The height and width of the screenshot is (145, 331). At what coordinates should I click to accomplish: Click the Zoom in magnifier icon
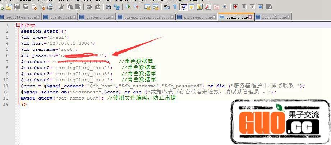point(128,7)
